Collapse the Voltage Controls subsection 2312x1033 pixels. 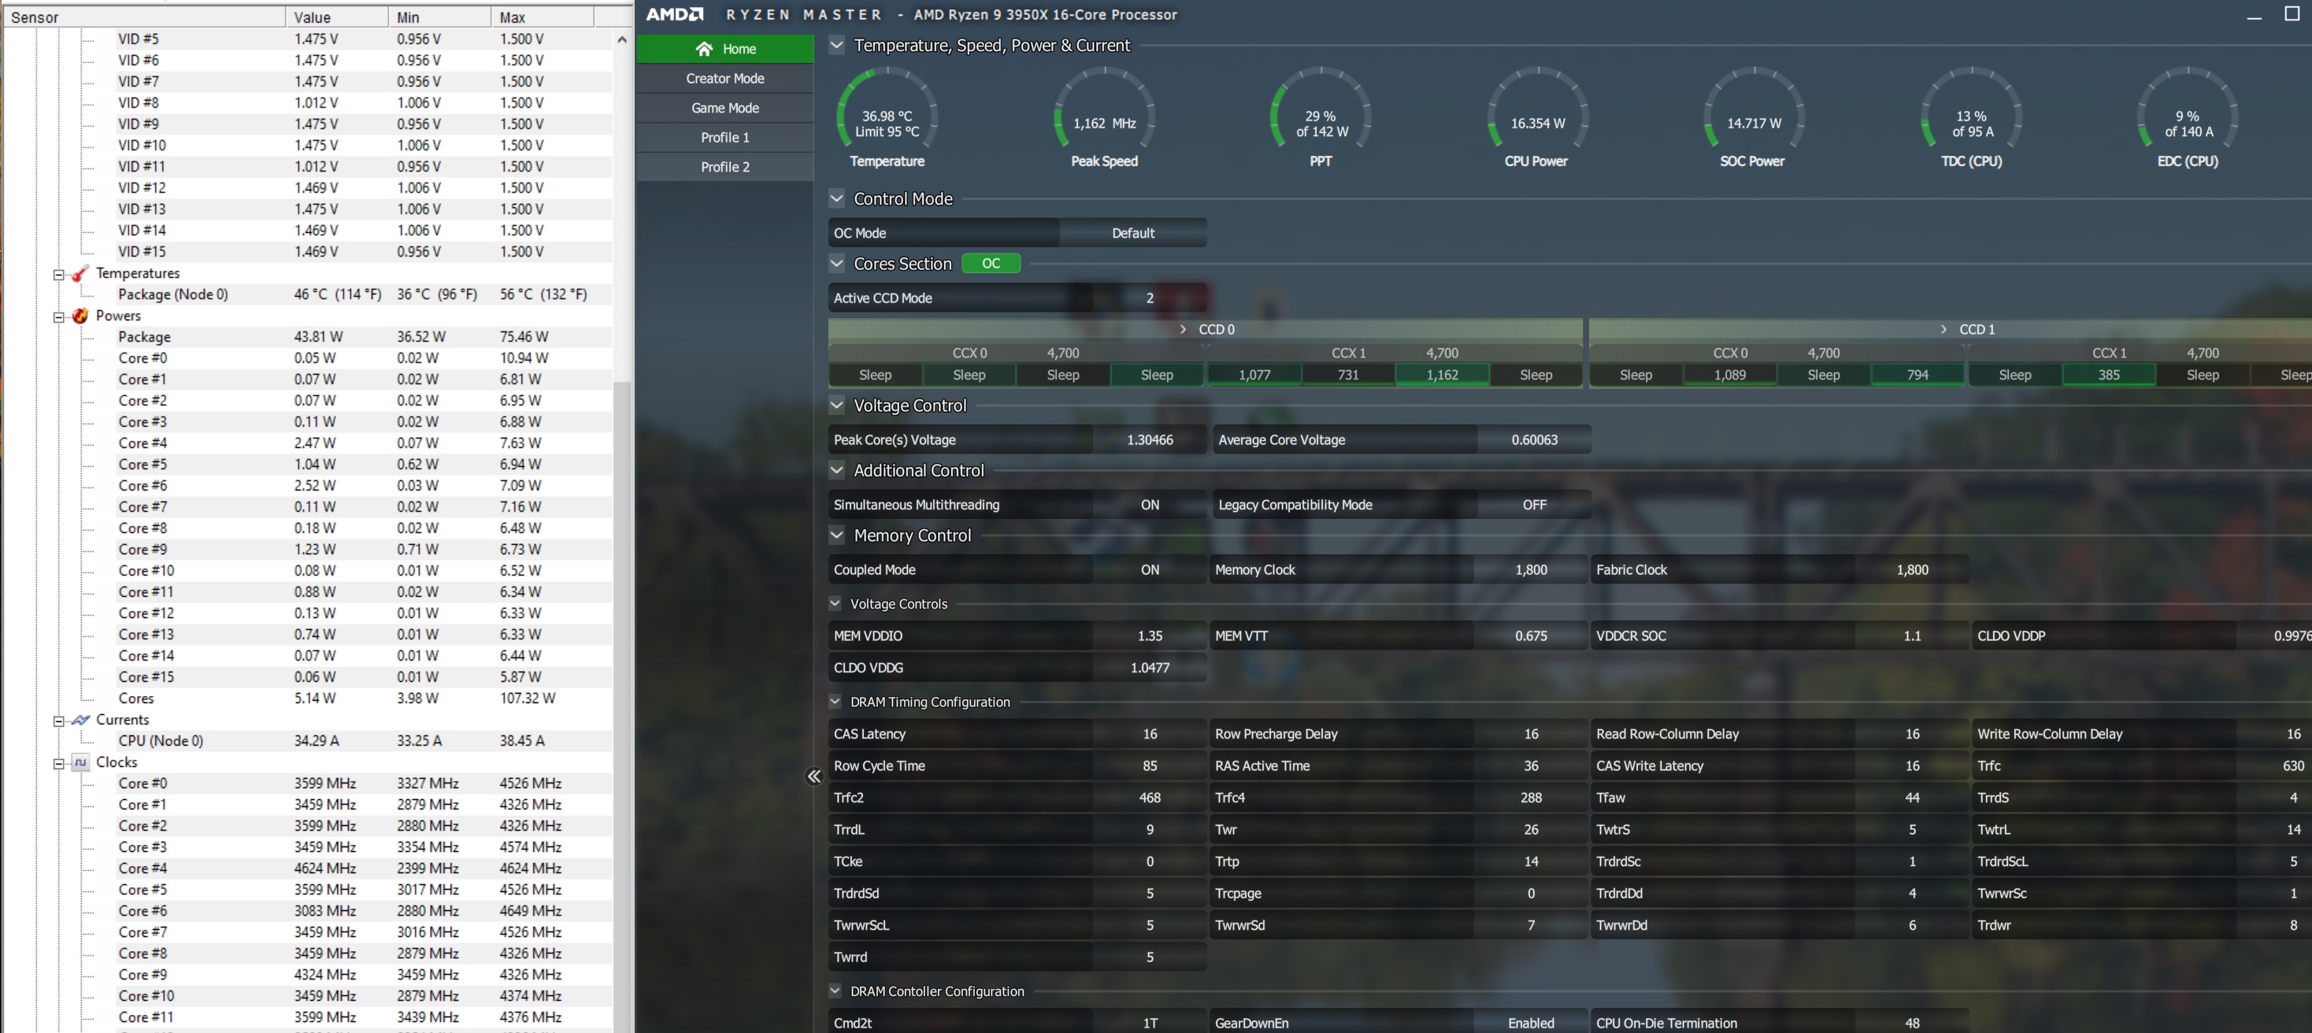pos(835,603)
